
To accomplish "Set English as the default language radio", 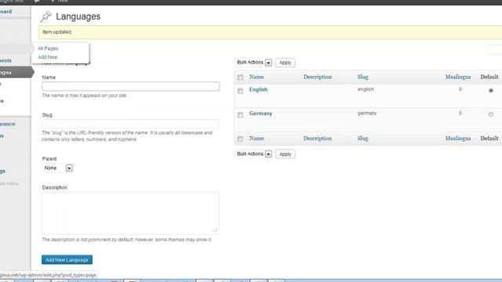I will tap(491, 91).
